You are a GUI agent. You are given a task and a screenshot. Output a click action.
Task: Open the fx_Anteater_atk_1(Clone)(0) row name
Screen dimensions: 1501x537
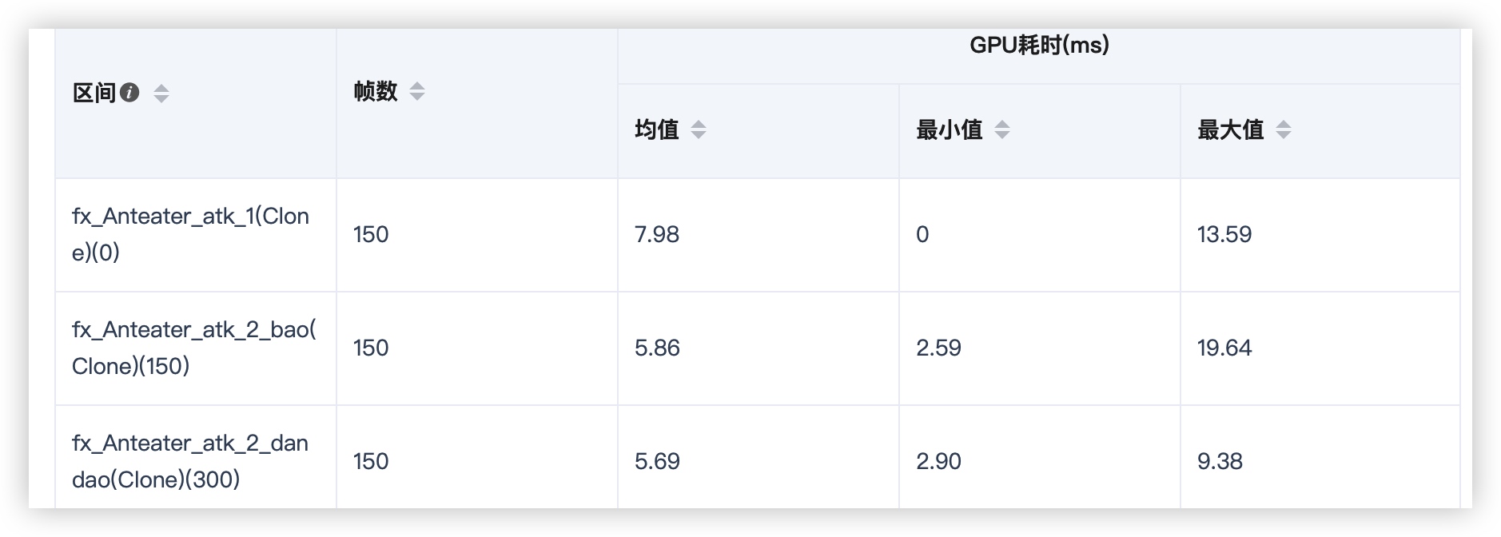[x=190, y=234]
